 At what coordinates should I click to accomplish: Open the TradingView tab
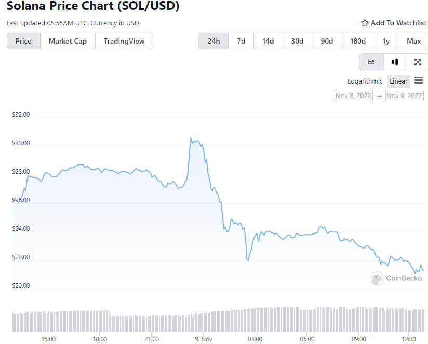[x=124, y=41]
